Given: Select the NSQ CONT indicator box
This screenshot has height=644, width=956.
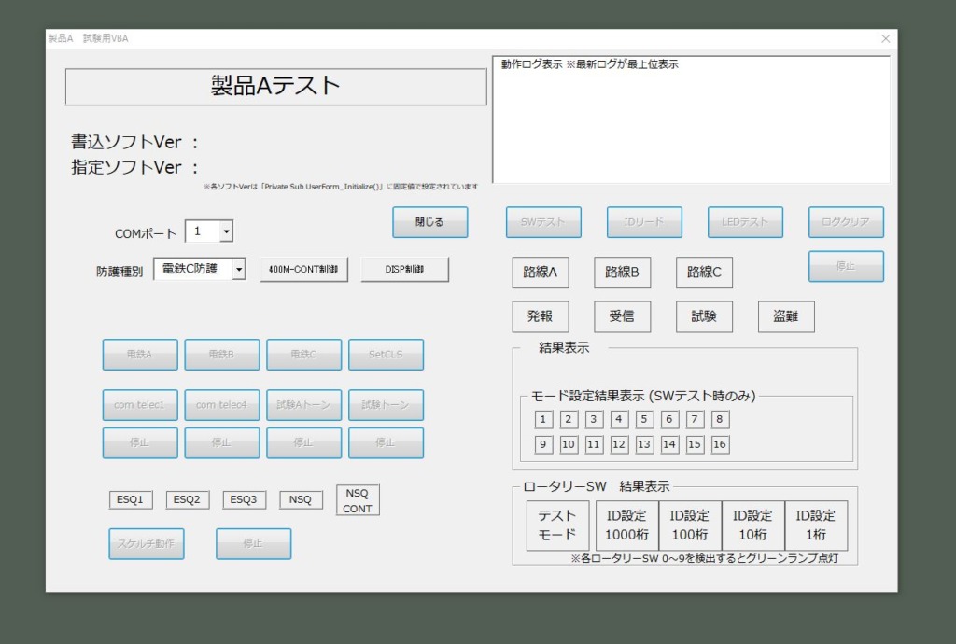Looking at the screenshot, I should (x=358, y=500).
